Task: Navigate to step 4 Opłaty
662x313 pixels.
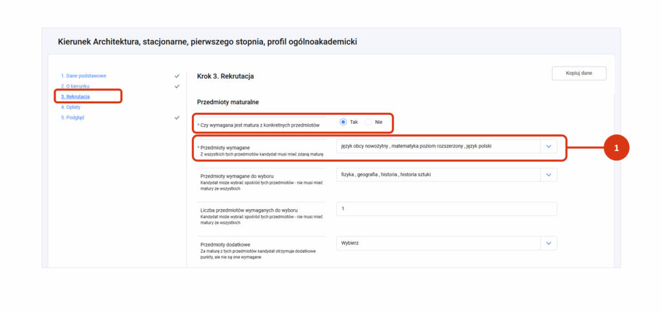Action: [x=70, y=107]
